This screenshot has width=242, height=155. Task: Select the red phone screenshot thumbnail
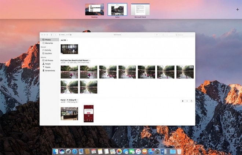click(x=89, y=114)
